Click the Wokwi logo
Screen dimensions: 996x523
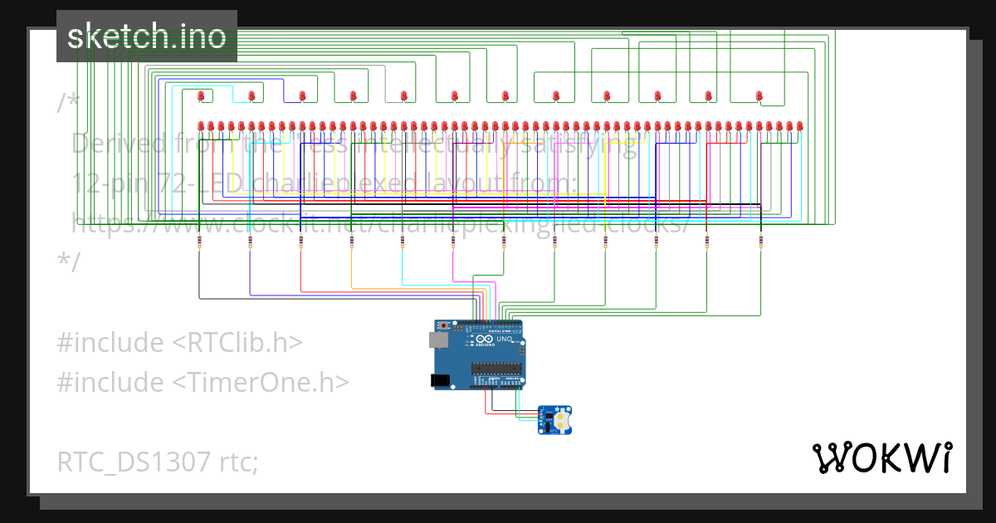(x=883, y=457)
